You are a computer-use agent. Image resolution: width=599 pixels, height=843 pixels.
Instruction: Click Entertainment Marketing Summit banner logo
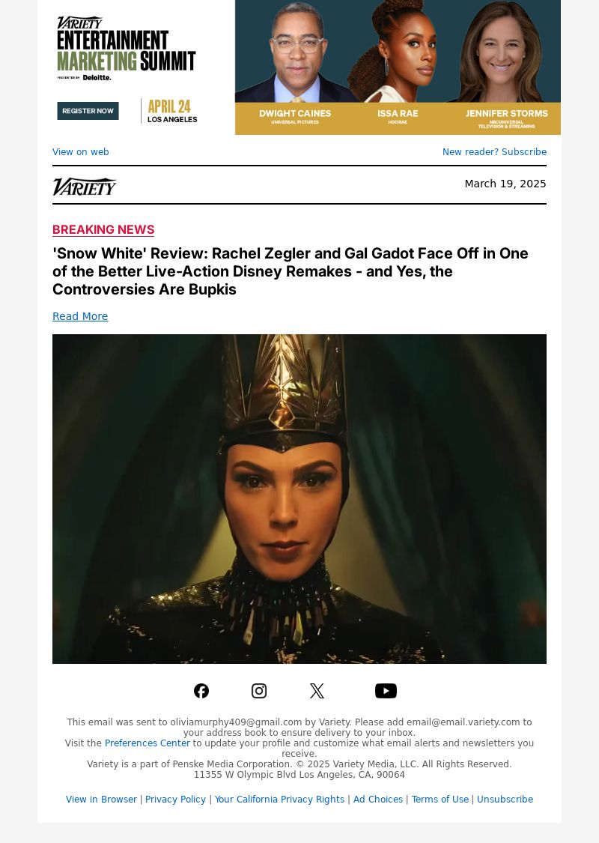point(127,49)
